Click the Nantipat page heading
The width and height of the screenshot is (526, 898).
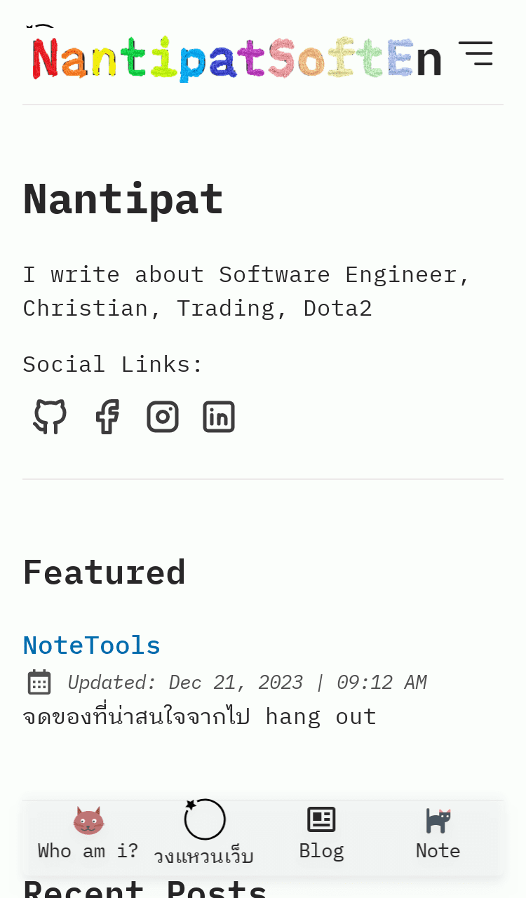[x=123, y=199]
